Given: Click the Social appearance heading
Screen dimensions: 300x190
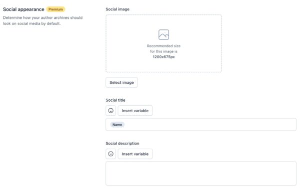Looking at the screenshot, I should (23, 9).
